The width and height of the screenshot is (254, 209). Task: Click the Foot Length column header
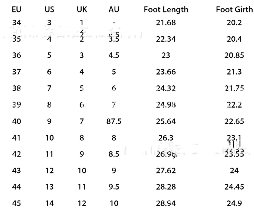[x=166, y=10]
